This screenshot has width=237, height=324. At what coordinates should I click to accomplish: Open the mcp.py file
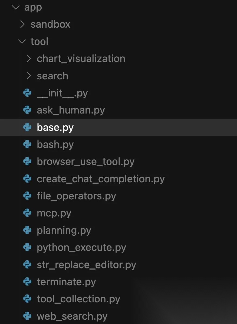pos(54,213)
